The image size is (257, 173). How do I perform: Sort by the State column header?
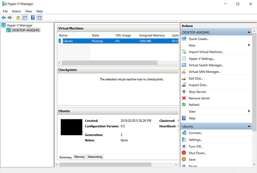[102, 35]
